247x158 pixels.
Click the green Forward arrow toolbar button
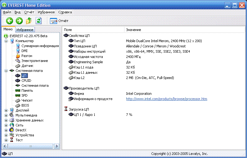click(19, 21)
